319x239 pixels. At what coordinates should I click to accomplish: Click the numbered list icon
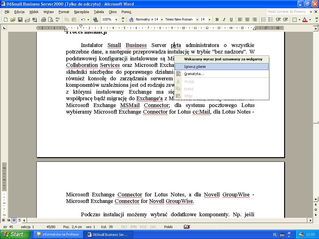point(264,20)
